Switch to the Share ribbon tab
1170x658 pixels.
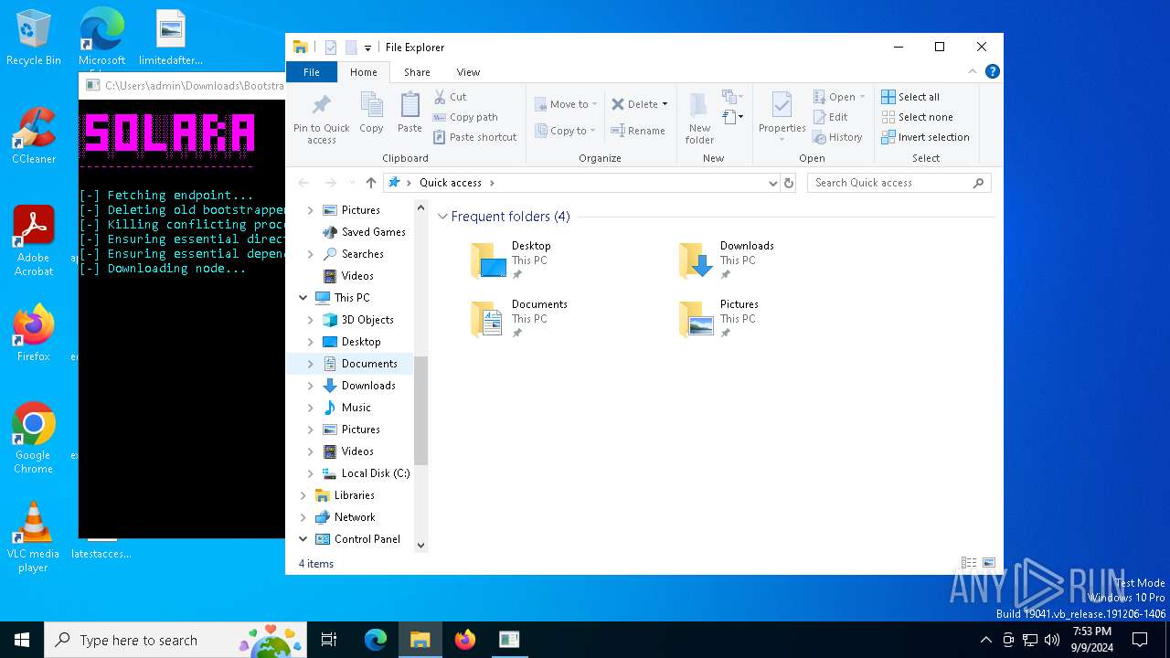[417, 72]
